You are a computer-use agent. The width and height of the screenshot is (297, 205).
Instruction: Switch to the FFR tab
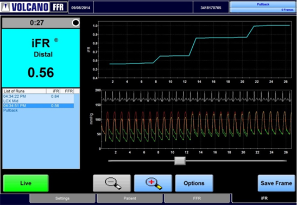point(197,198)
